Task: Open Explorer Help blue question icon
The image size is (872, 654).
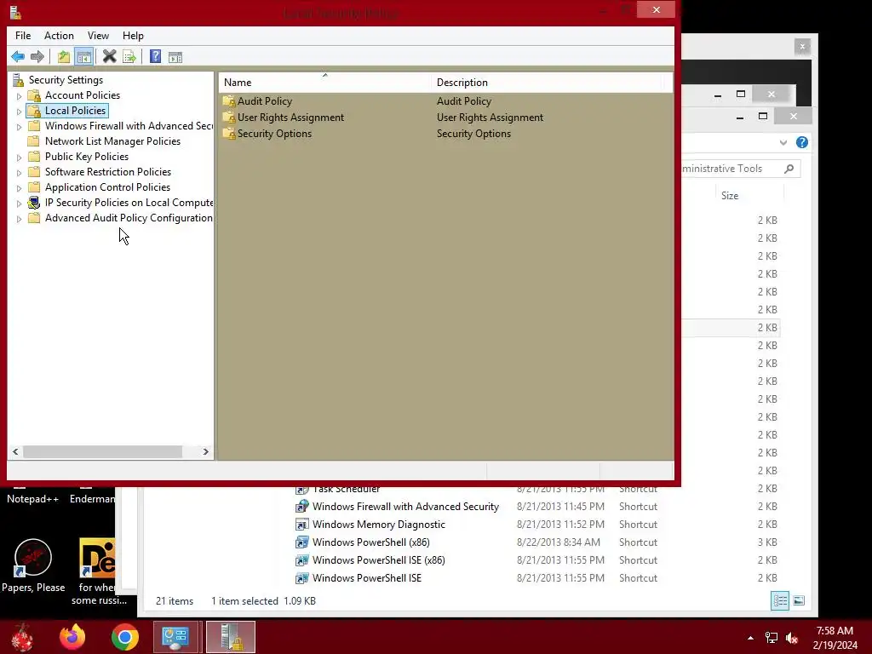Action: click(x=801, y=142)
